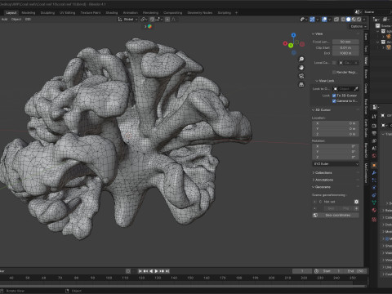
Task: Open the overlays options dropdown arrow
Action: (329, 20)
